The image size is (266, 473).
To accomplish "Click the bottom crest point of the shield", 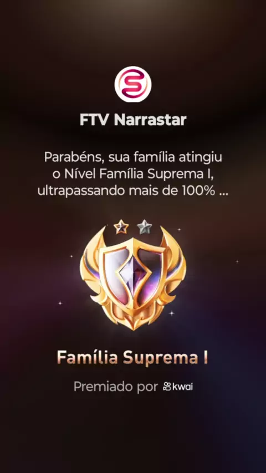I will coord(133,323).
